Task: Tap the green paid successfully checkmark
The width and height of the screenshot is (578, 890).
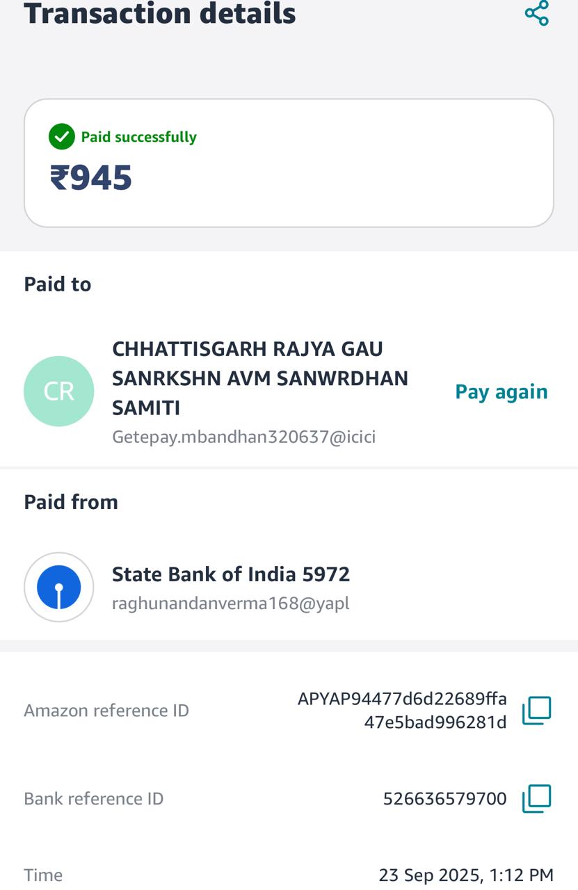Action: pos(62,137)
